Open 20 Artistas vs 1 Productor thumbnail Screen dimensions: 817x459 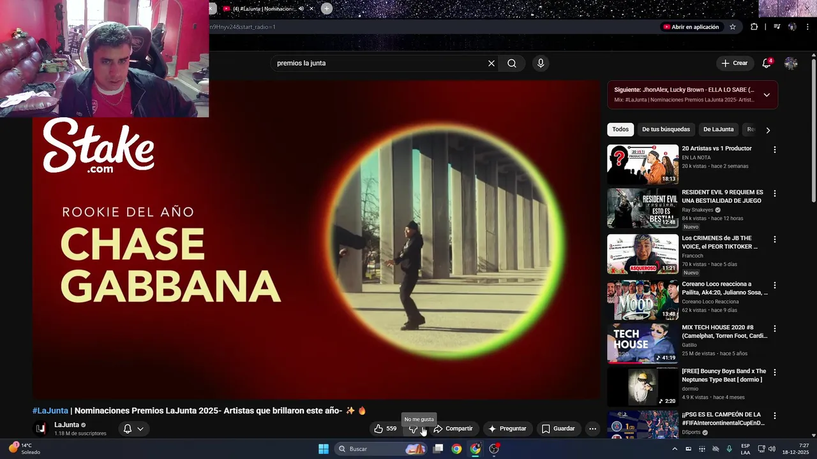pos(643,164)
